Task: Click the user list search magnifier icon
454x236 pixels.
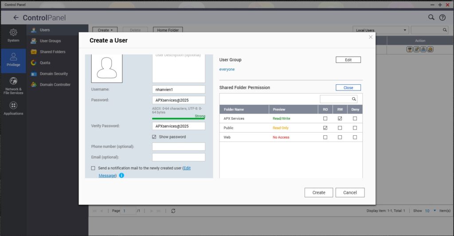Action: pos(445,30)
